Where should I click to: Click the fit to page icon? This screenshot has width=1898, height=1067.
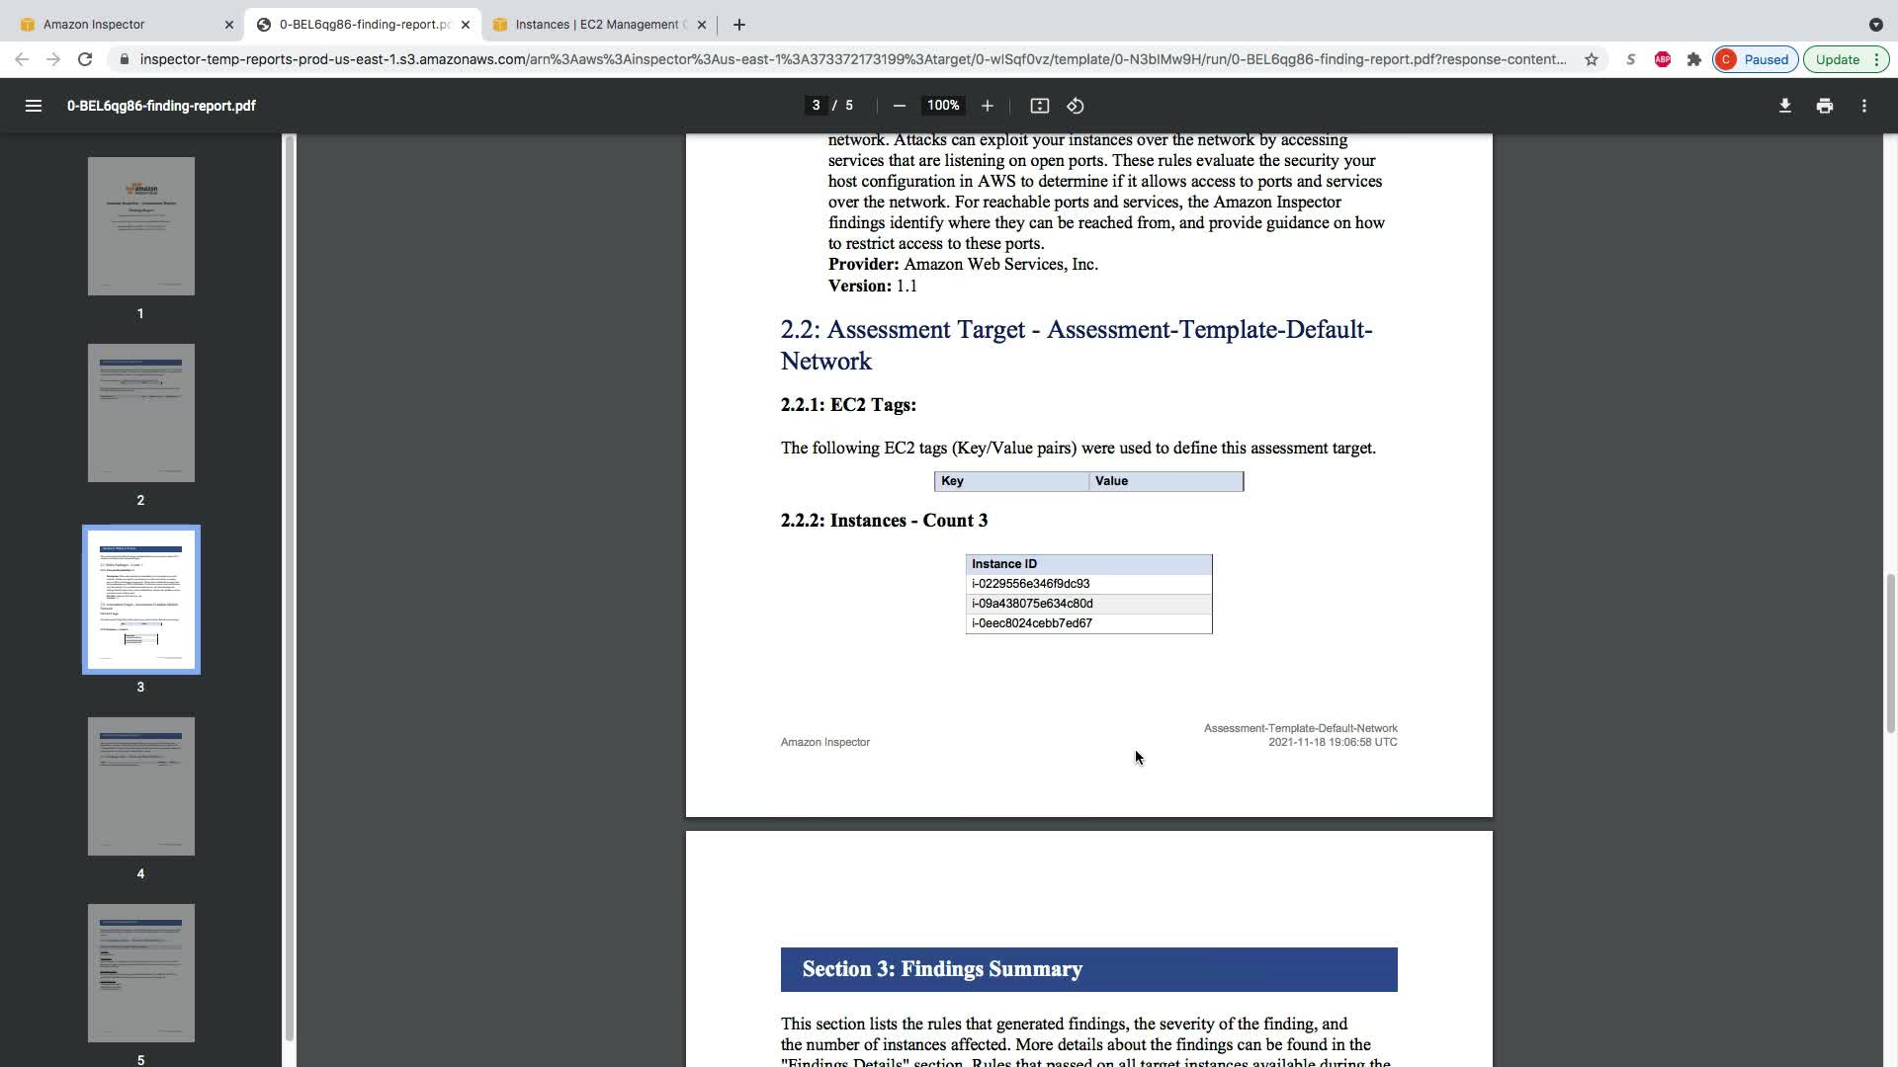[x=1039, y=106]
